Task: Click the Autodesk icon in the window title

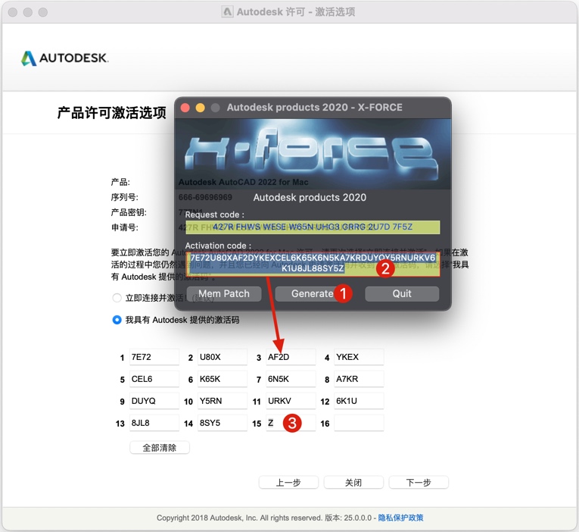Action: click(x=228, y=12)
